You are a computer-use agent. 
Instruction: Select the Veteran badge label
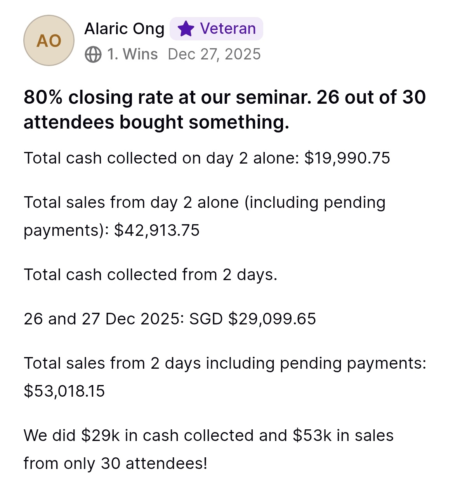click(228, 29)
